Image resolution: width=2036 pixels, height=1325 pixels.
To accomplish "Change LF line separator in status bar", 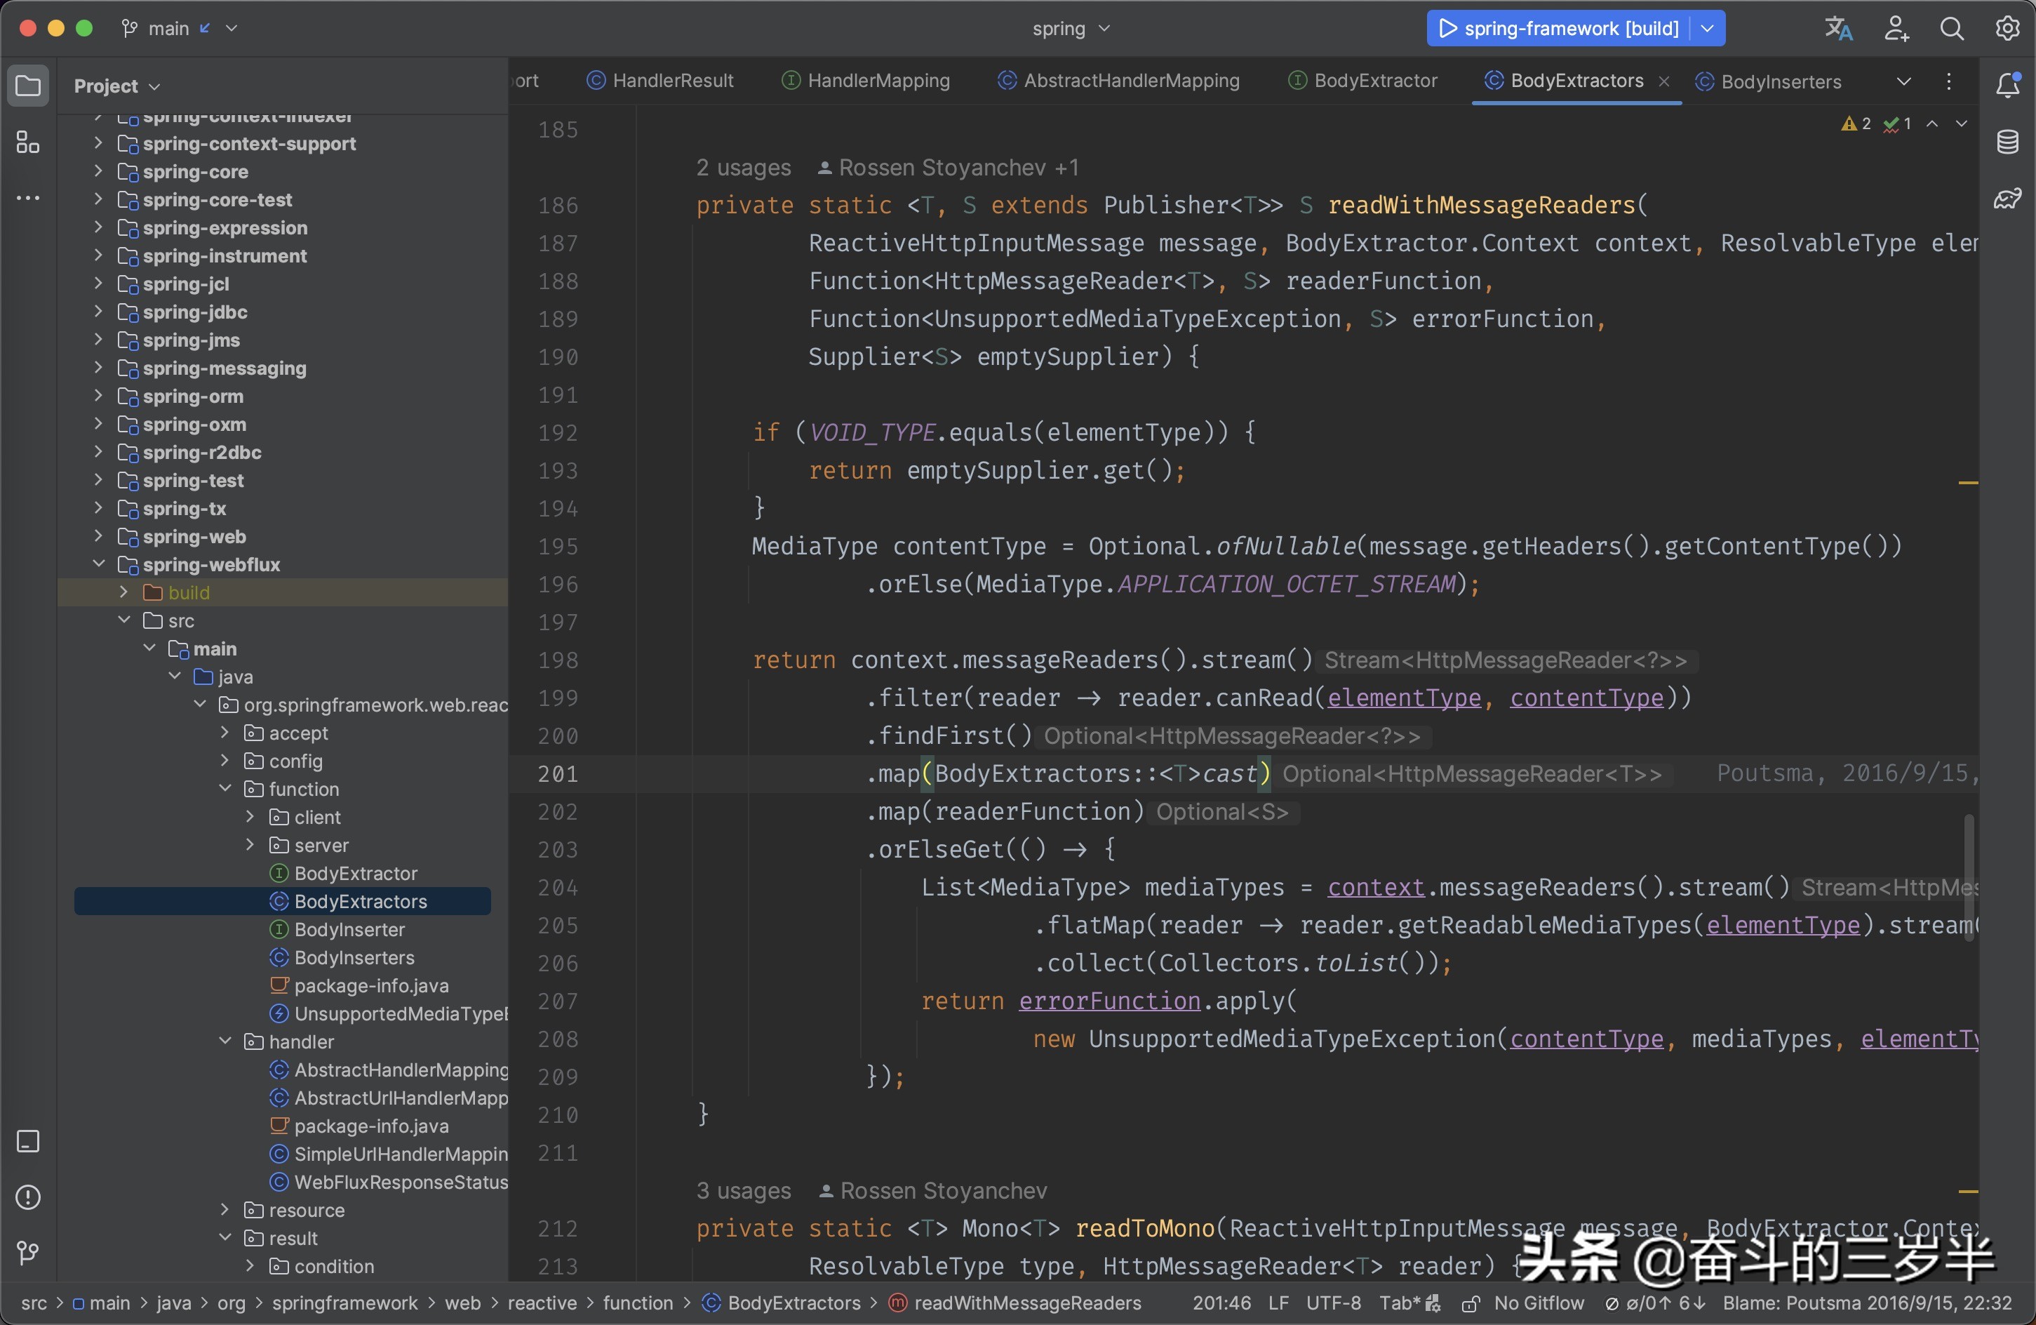I will coord(1278,1303).
